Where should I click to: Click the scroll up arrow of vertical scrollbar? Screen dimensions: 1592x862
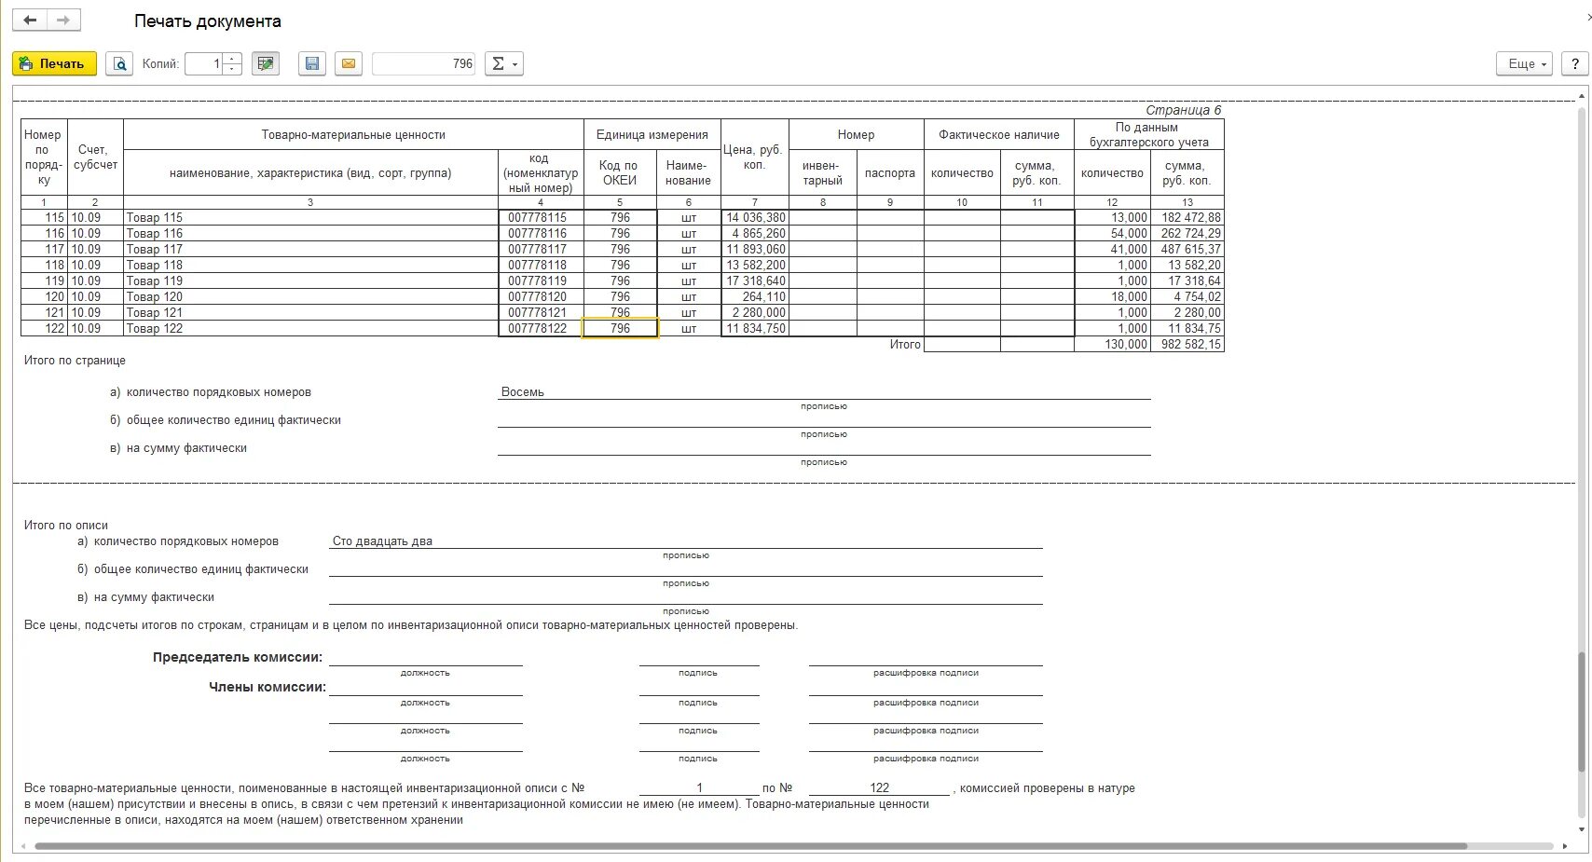1582,96
